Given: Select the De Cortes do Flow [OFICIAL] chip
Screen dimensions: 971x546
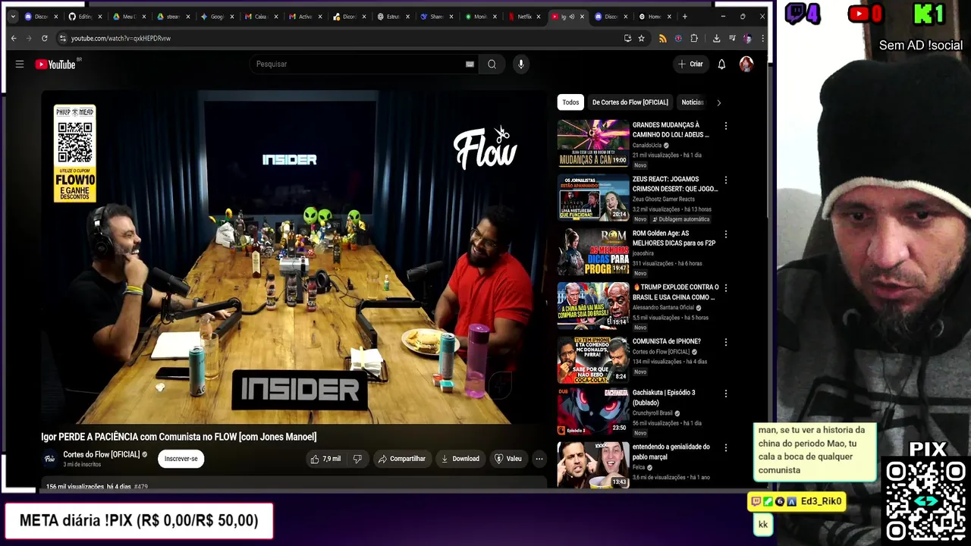Looking at the screenshot, I should 630,102.
